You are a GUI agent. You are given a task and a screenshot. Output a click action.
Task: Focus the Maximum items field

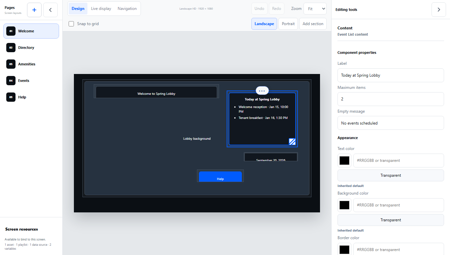[x=391, y=99]
